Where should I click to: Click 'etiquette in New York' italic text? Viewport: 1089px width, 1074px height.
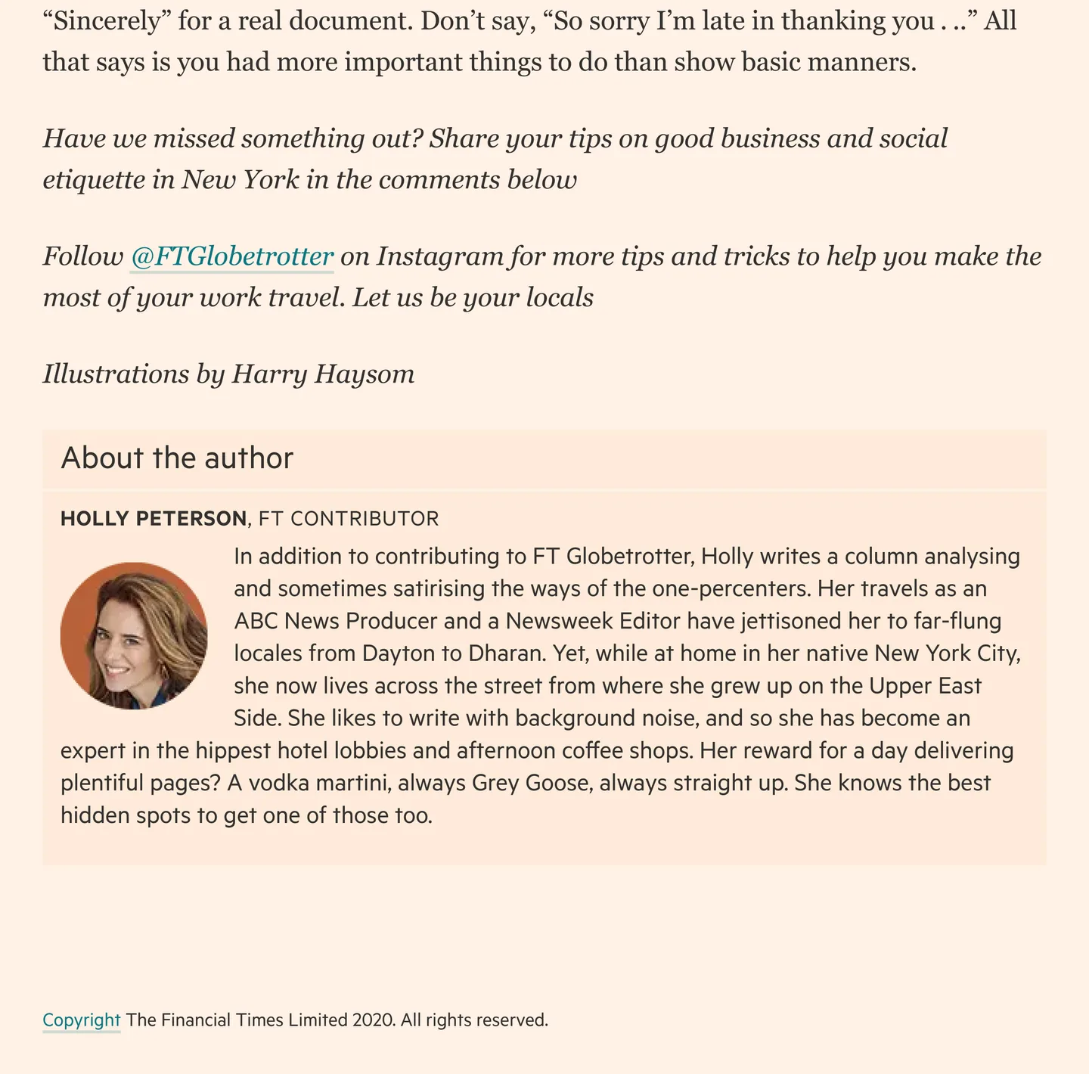point(171,180)
